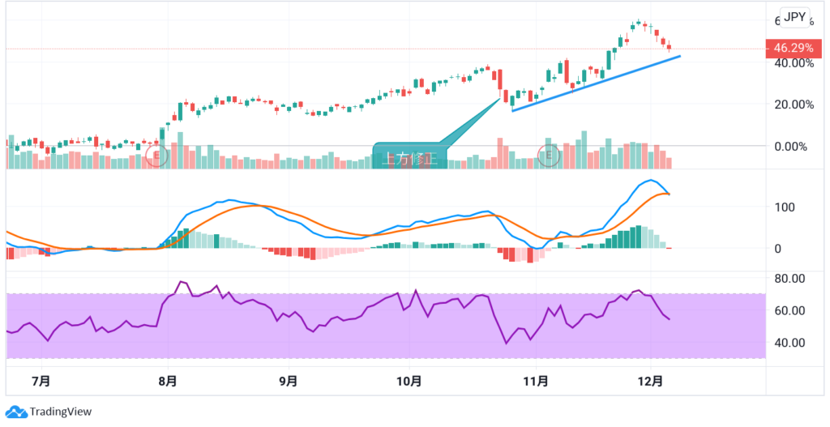Click the earnings E marker near August

point(156,154)
